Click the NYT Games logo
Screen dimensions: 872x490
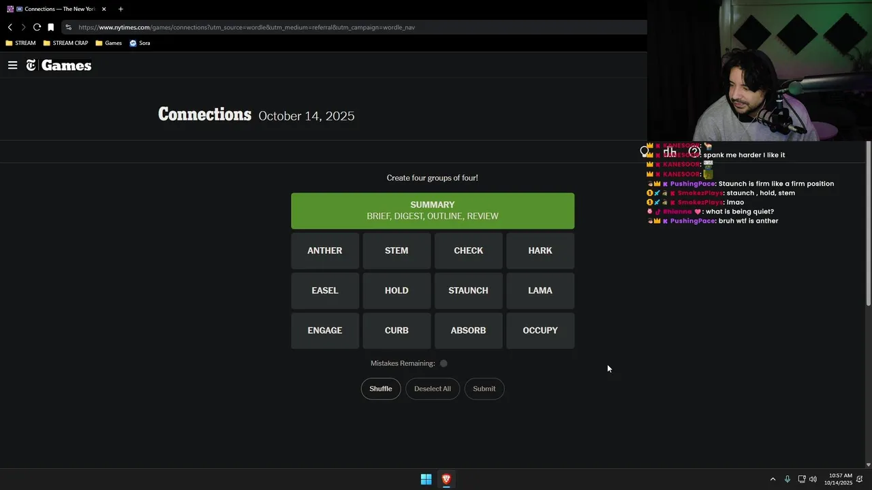(x=59, y=65)
